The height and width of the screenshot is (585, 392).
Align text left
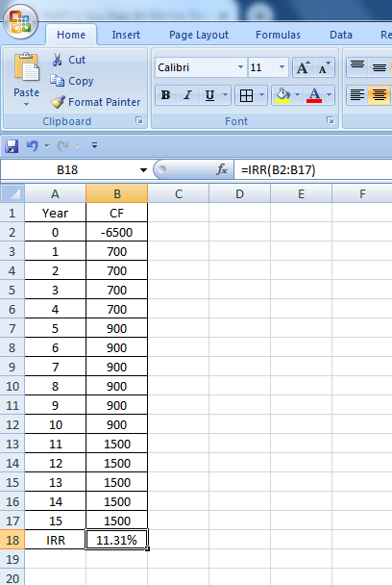pos(357,94)
